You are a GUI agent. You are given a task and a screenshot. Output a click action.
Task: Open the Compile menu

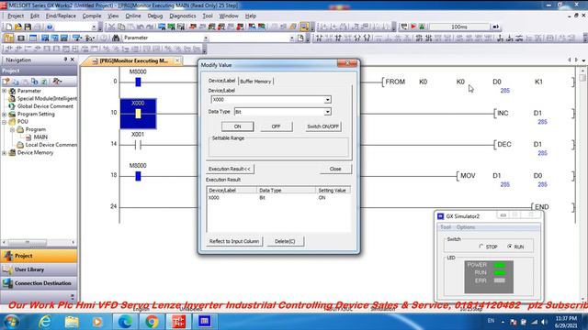point(92,16)
